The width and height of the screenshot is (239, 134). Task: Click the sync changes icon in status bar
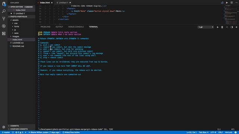coord(13,133)
